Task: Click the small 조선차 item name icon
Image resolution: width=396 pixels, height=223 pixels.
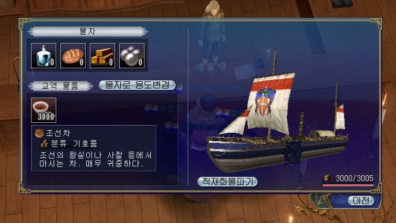Action: tap(39, 133)
